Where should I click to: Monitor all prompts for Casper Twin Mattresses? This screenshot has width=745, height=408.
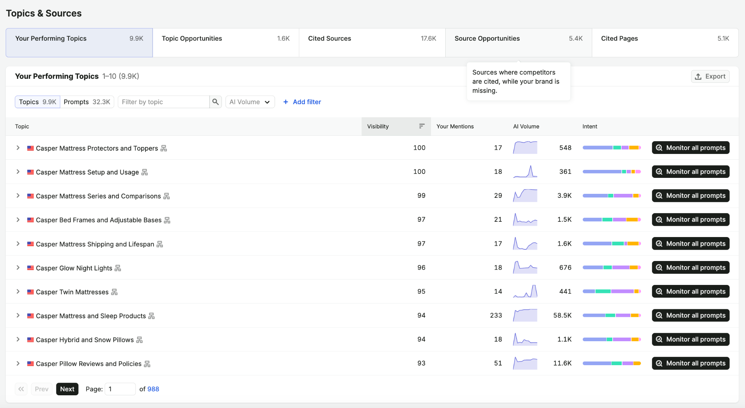coord(690,291)
